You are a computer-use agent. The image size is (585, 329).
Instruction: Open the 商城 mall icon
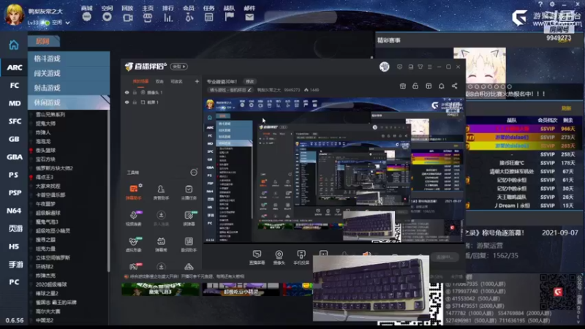pyautogui.click(x=86, y=16)
